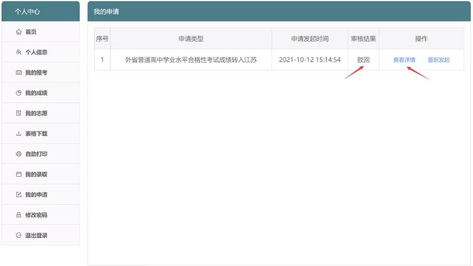
Task: Click the lock icon for 修改密码
Action: pyautogui.click(x=18, y=215)
